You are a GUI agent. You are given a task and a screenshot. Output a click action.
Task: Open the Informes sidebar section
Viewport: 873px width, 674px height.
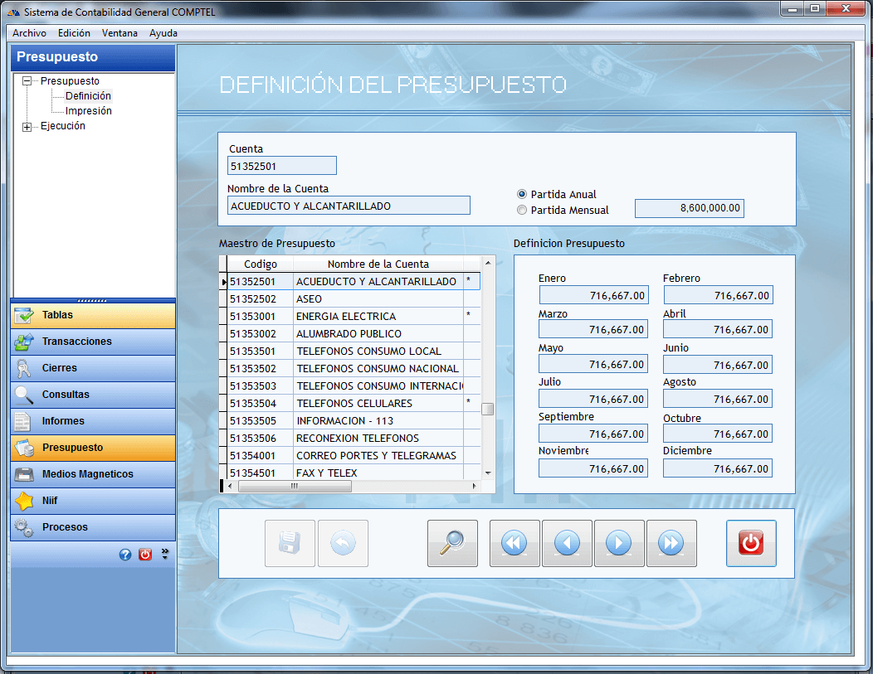pos(93,421)
